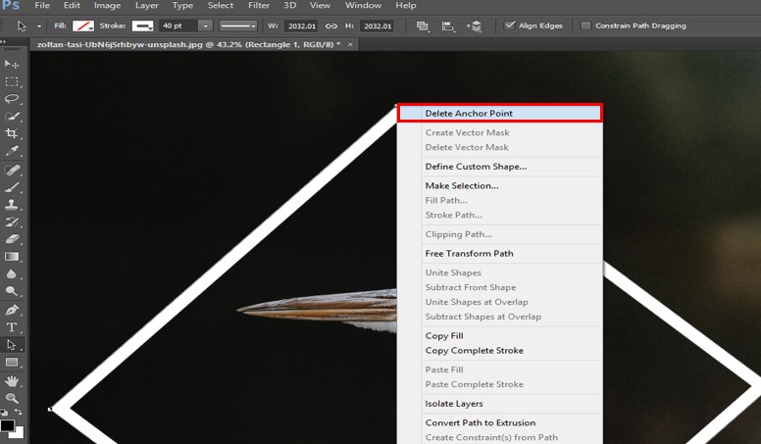Click the background color swatch

[x=19, y=433]
